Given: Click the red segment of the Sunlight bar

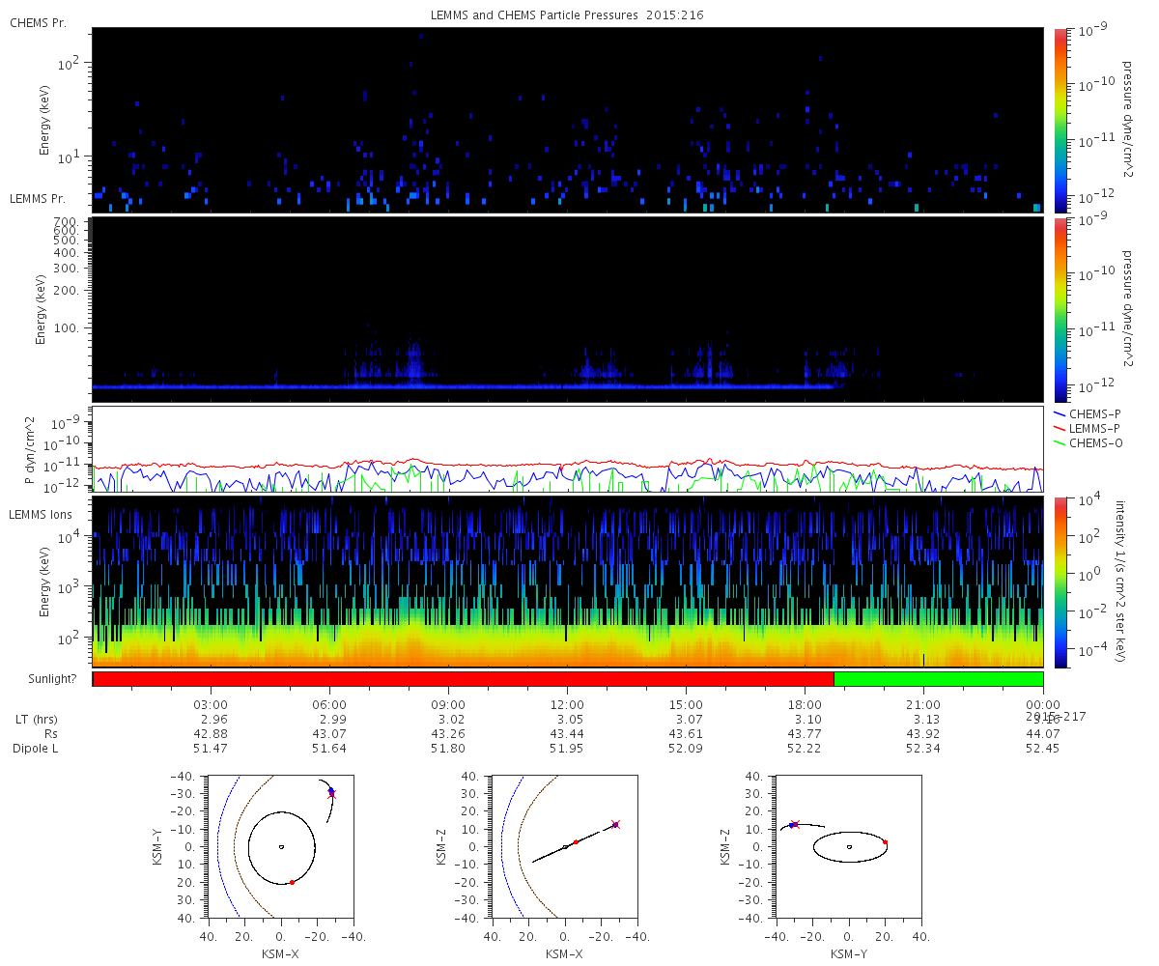Looking at the screenshot, I should [x=463, y=679].
